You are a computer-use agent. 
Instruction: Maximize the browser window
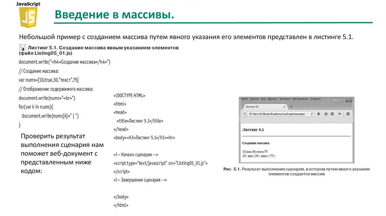click(x=342, y=100)
